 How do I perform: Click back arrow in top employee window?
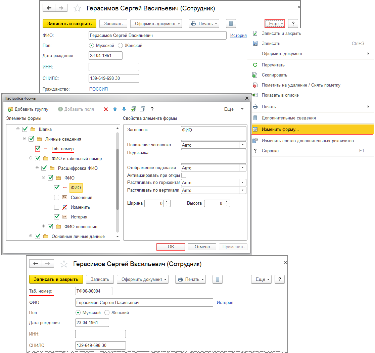49,8
